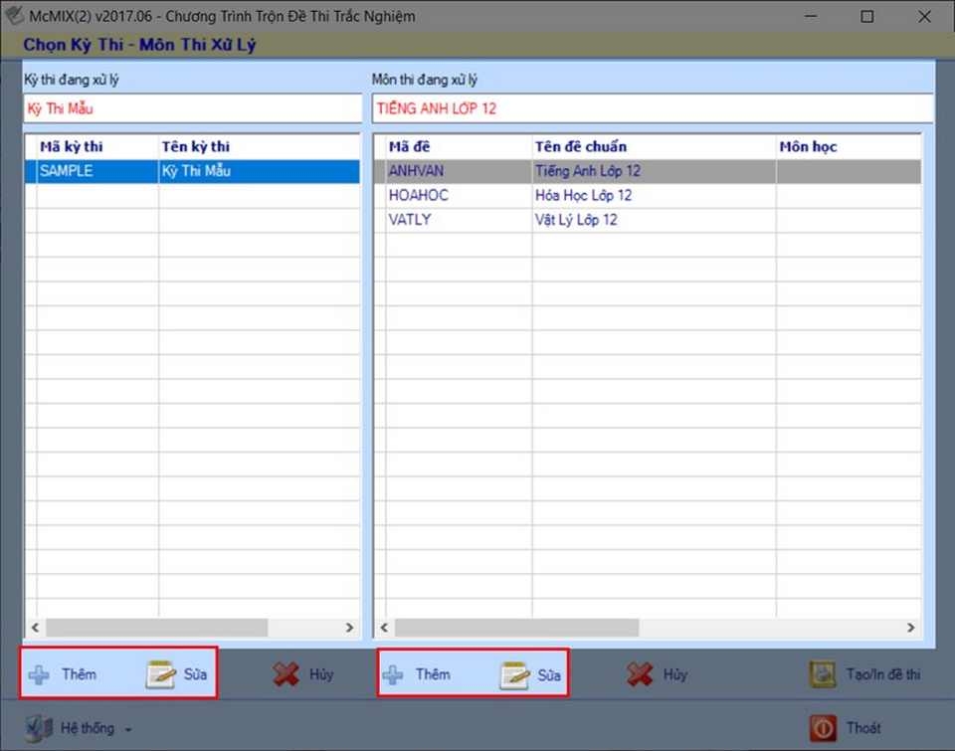Click the red X Hủy icon for subjects
This screenshot has width=955, height=751.
click(640, 674)
